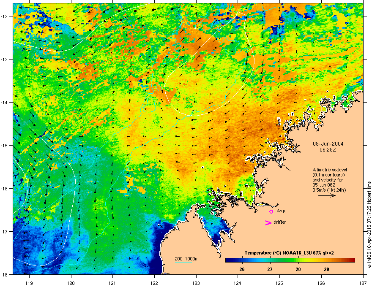The width and height of the screenshot is (372, 287).
Task: Click the '0.5m/s (1kt 24h)' caption text
Action: coord(329,190)
